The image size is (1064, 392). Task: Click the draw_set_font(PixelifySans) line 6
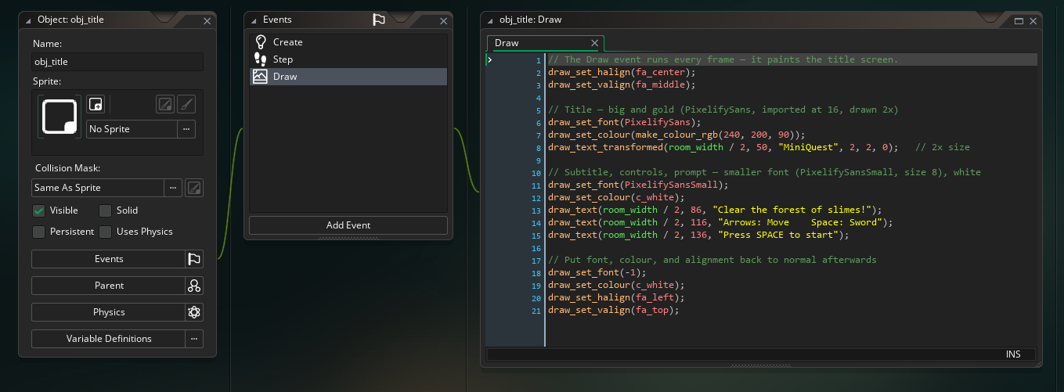point(624,122)
